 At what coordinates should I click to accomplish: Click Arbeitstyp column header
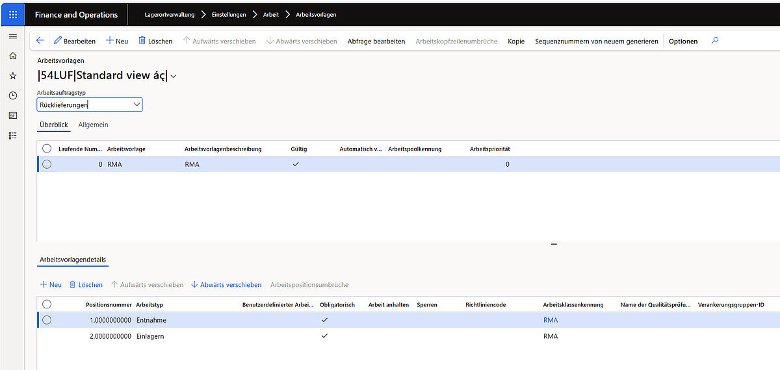point(149,304)
